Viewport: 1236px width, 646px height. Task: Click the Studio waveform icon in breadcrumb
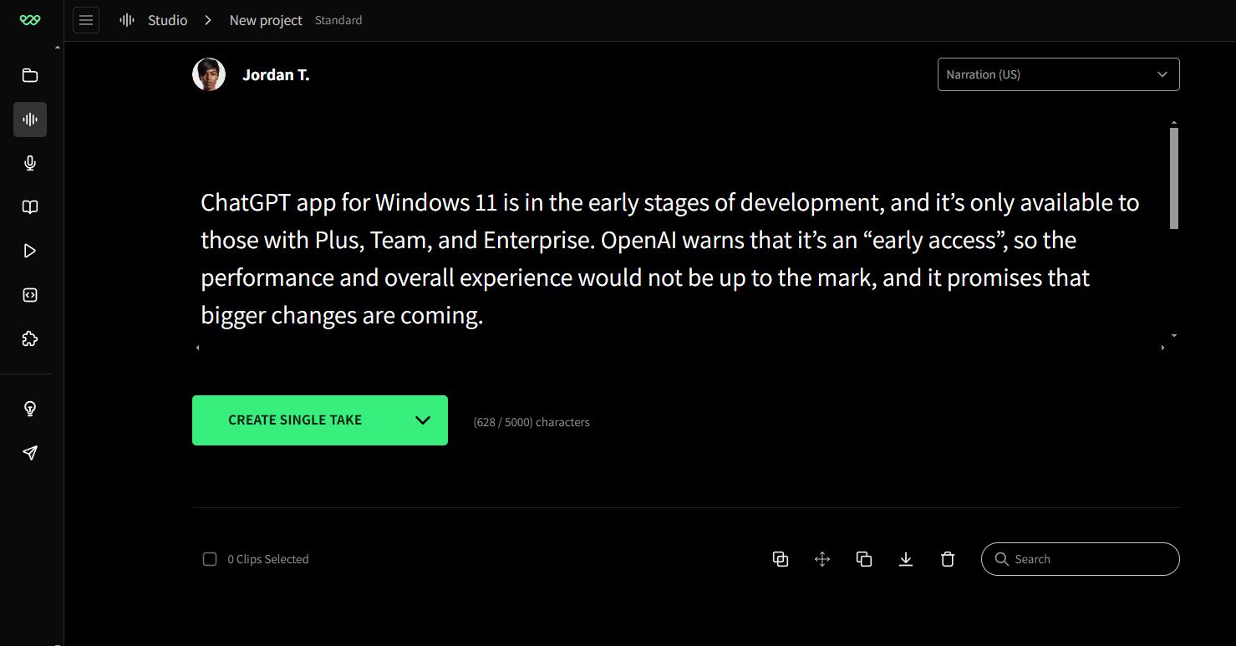coord(127,20)
